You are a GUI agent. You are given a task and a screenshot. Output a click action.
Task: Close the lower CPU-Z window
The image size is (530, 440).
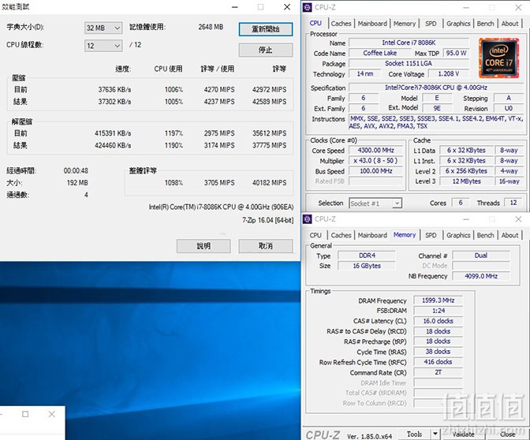coord(518,219)
